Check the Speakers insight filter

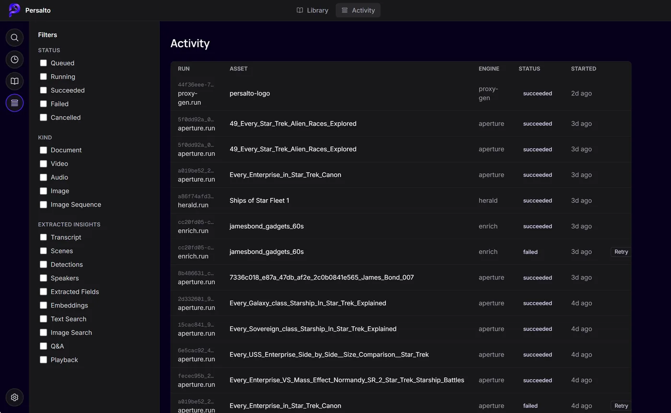[43, 278]
